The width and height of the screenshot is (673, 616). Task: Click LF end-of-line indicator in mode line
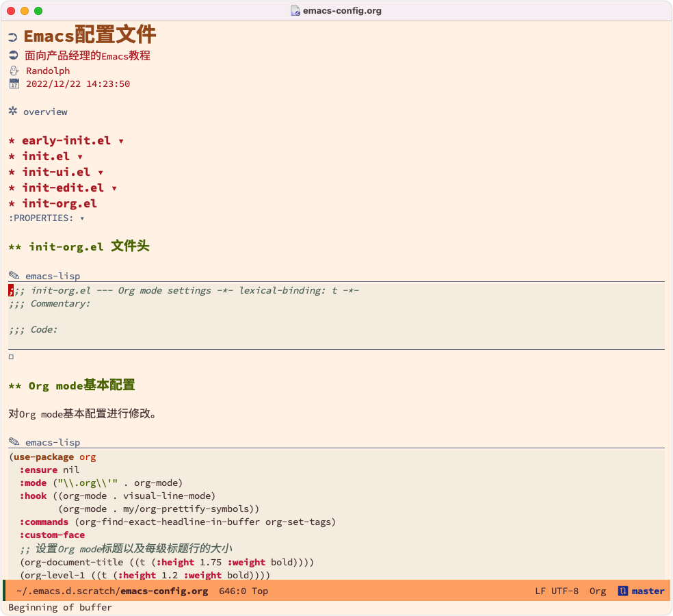click(x=540, y=591)
